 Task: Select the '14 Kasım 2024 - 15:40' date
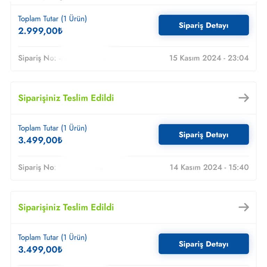click(x=209, y=168)
